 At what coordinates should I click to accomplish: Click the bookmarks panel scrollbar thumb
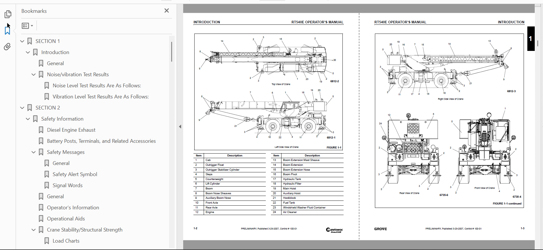[172, 52]
